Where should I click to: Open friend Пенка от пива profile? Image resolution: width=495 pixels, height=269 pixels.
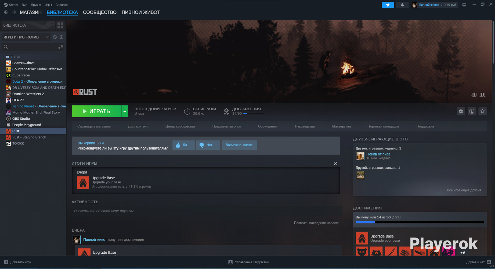pyautogui.click(x=378, y=154)
